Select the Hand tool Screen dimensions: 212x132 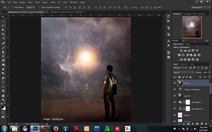click(3, 95)
